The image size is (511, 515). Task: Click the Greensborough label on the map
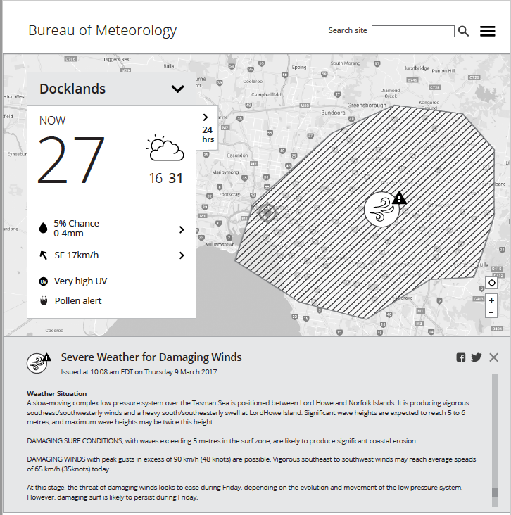coord(367,105)
